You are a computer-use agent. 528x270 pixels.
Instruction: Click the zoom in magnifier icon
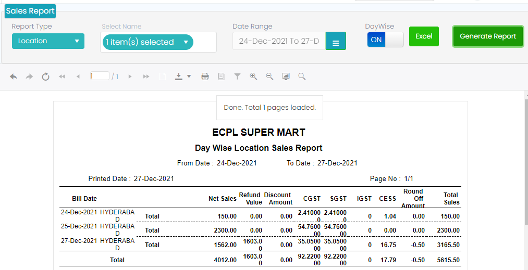pyautogui.click(x=253, y=76)
